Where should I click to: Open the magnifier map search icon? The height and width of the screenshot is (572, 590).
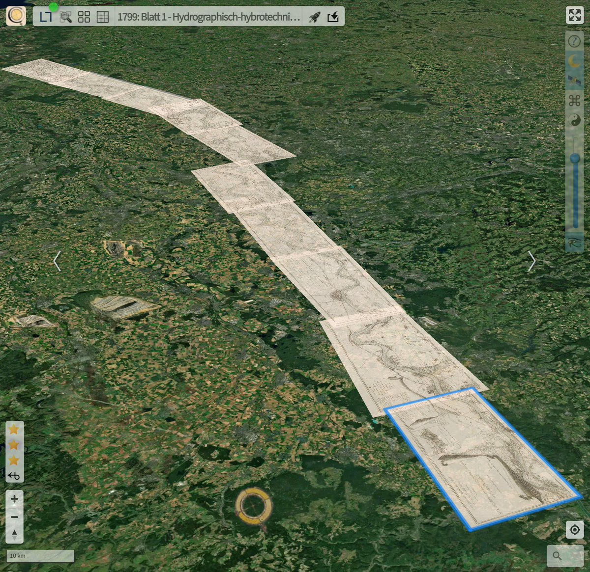click(65, 17)
